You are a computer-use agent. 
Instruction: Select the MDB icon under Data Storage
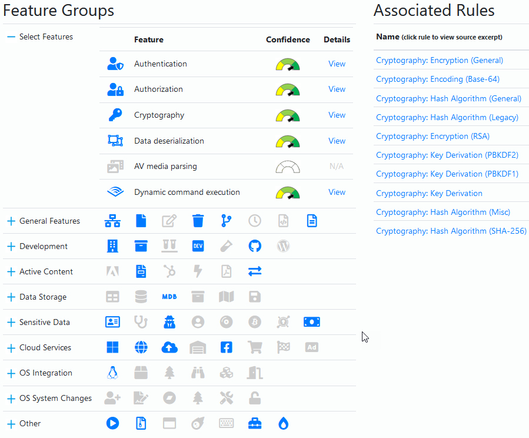[x=169, y=297]
